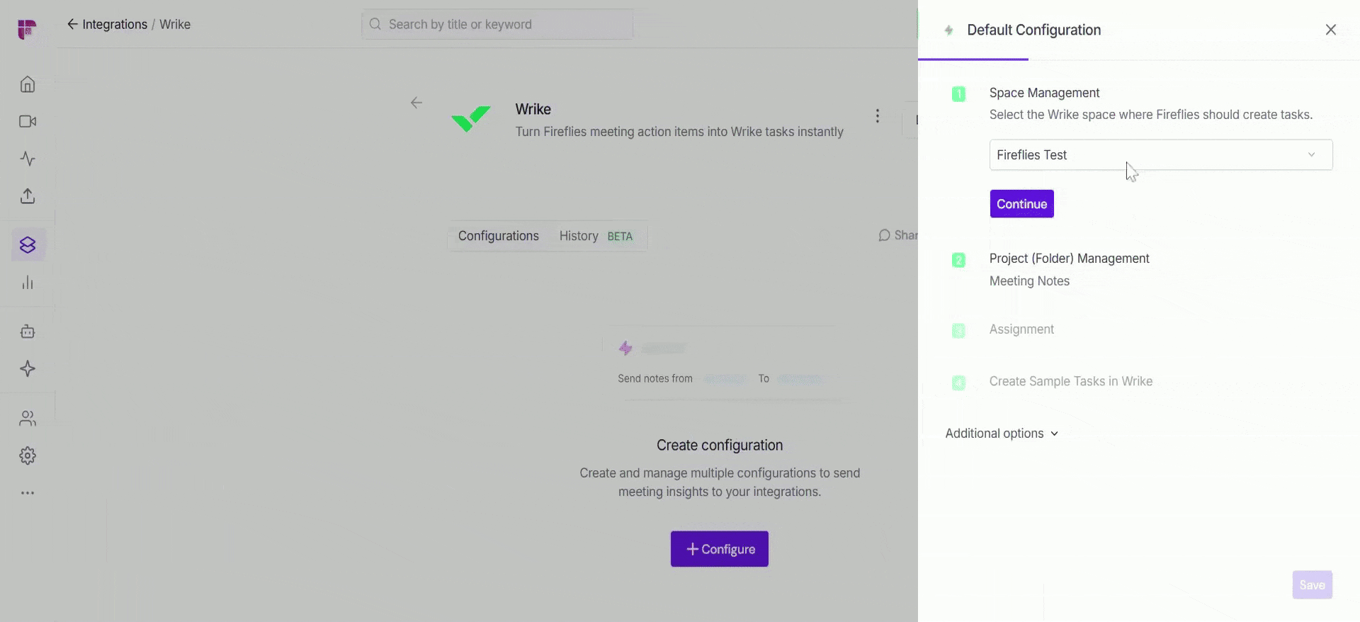Open the bot icon in sidebar

(x=28, y=332)
